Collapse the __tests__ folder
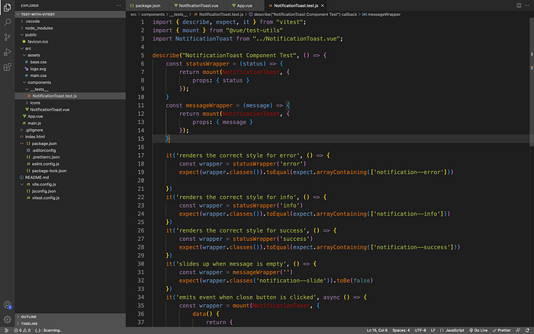This screenshot has height=334, width=534. pyautogui.click(x=70, y=89)
